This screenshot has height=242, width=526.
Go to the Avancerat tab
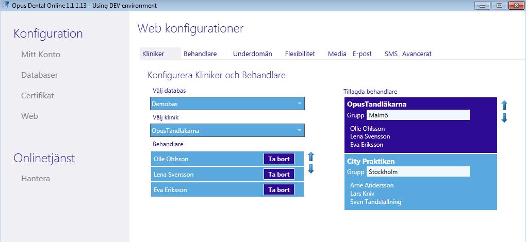tap(417, 54)
